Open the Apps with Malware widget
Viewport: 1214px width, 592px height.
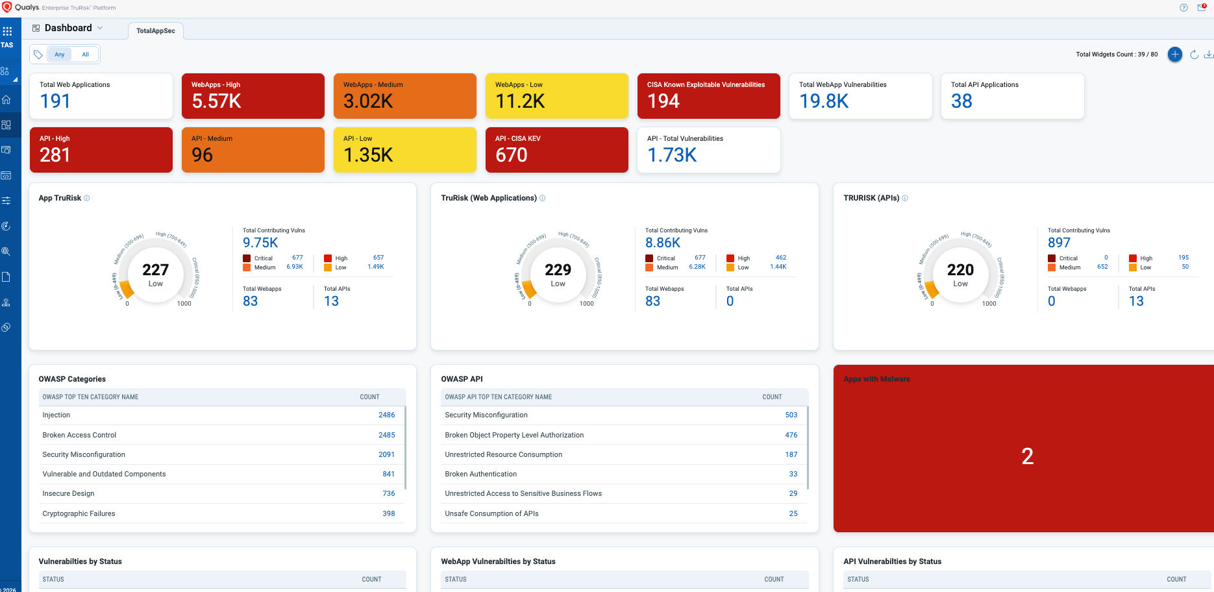click(x=1024, y=449)
